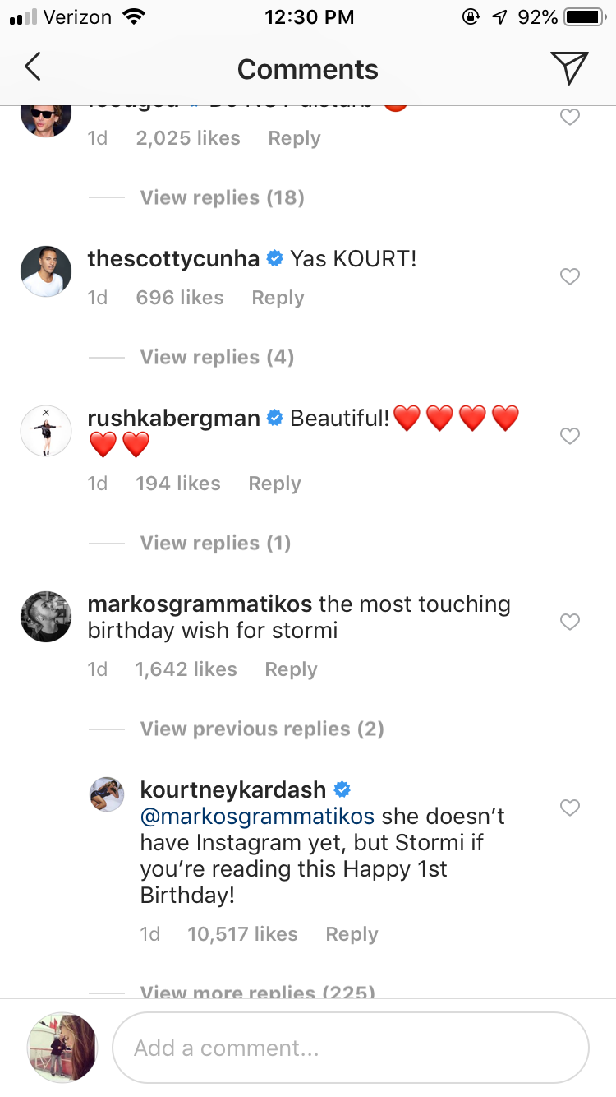Open rushkabergman's profile avatar
Image resolution: width=616 pixels, height=1097 pixels.
point(46,431)
